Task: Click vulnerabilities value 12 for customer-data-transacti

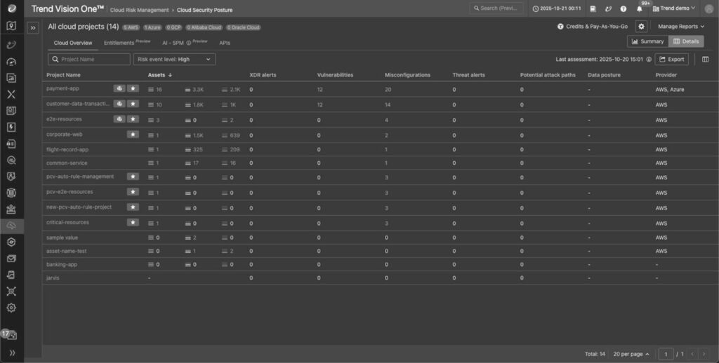Action: pos(319,105)
